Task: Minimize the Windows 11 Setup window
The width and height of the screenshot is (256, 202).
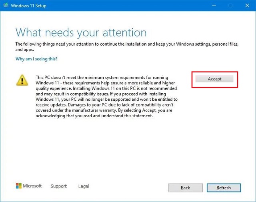Action: coord(214,6)
